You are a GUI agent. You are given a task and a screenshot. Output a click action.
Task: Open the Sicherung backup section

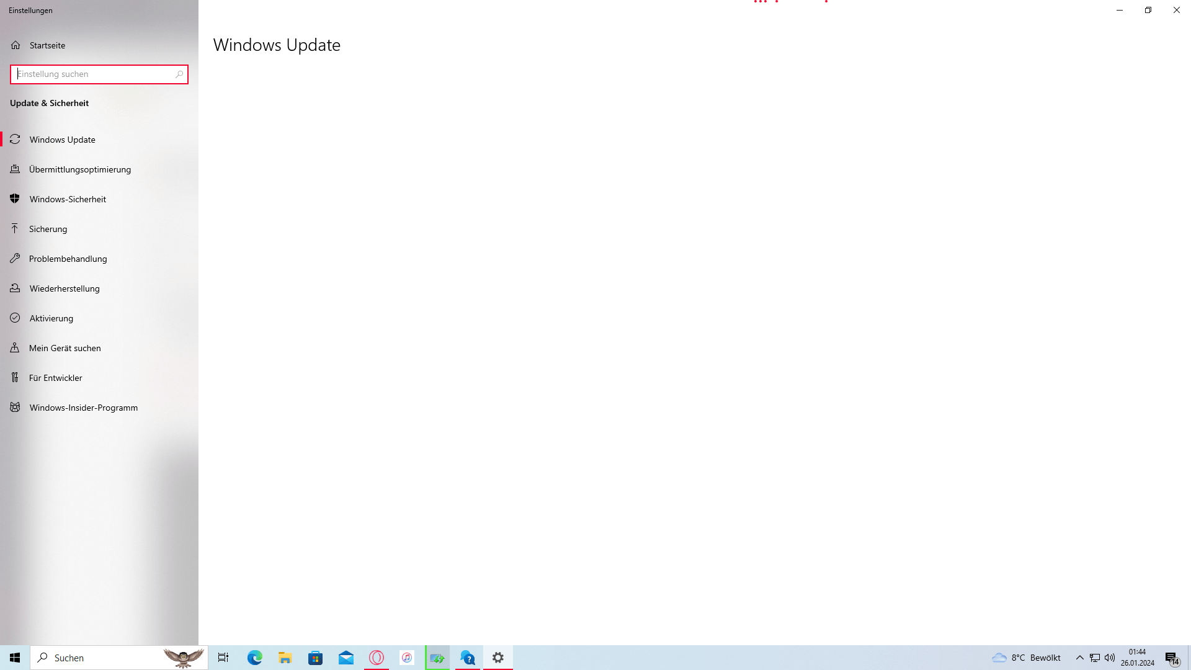click(99, 229)
